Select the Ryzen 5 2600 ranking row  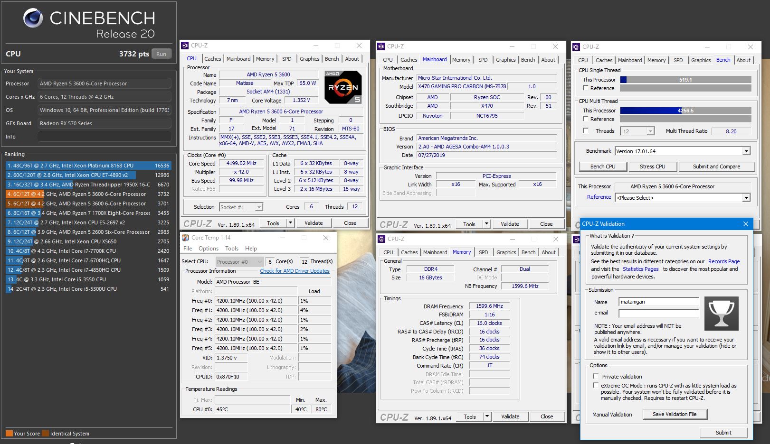88,232
